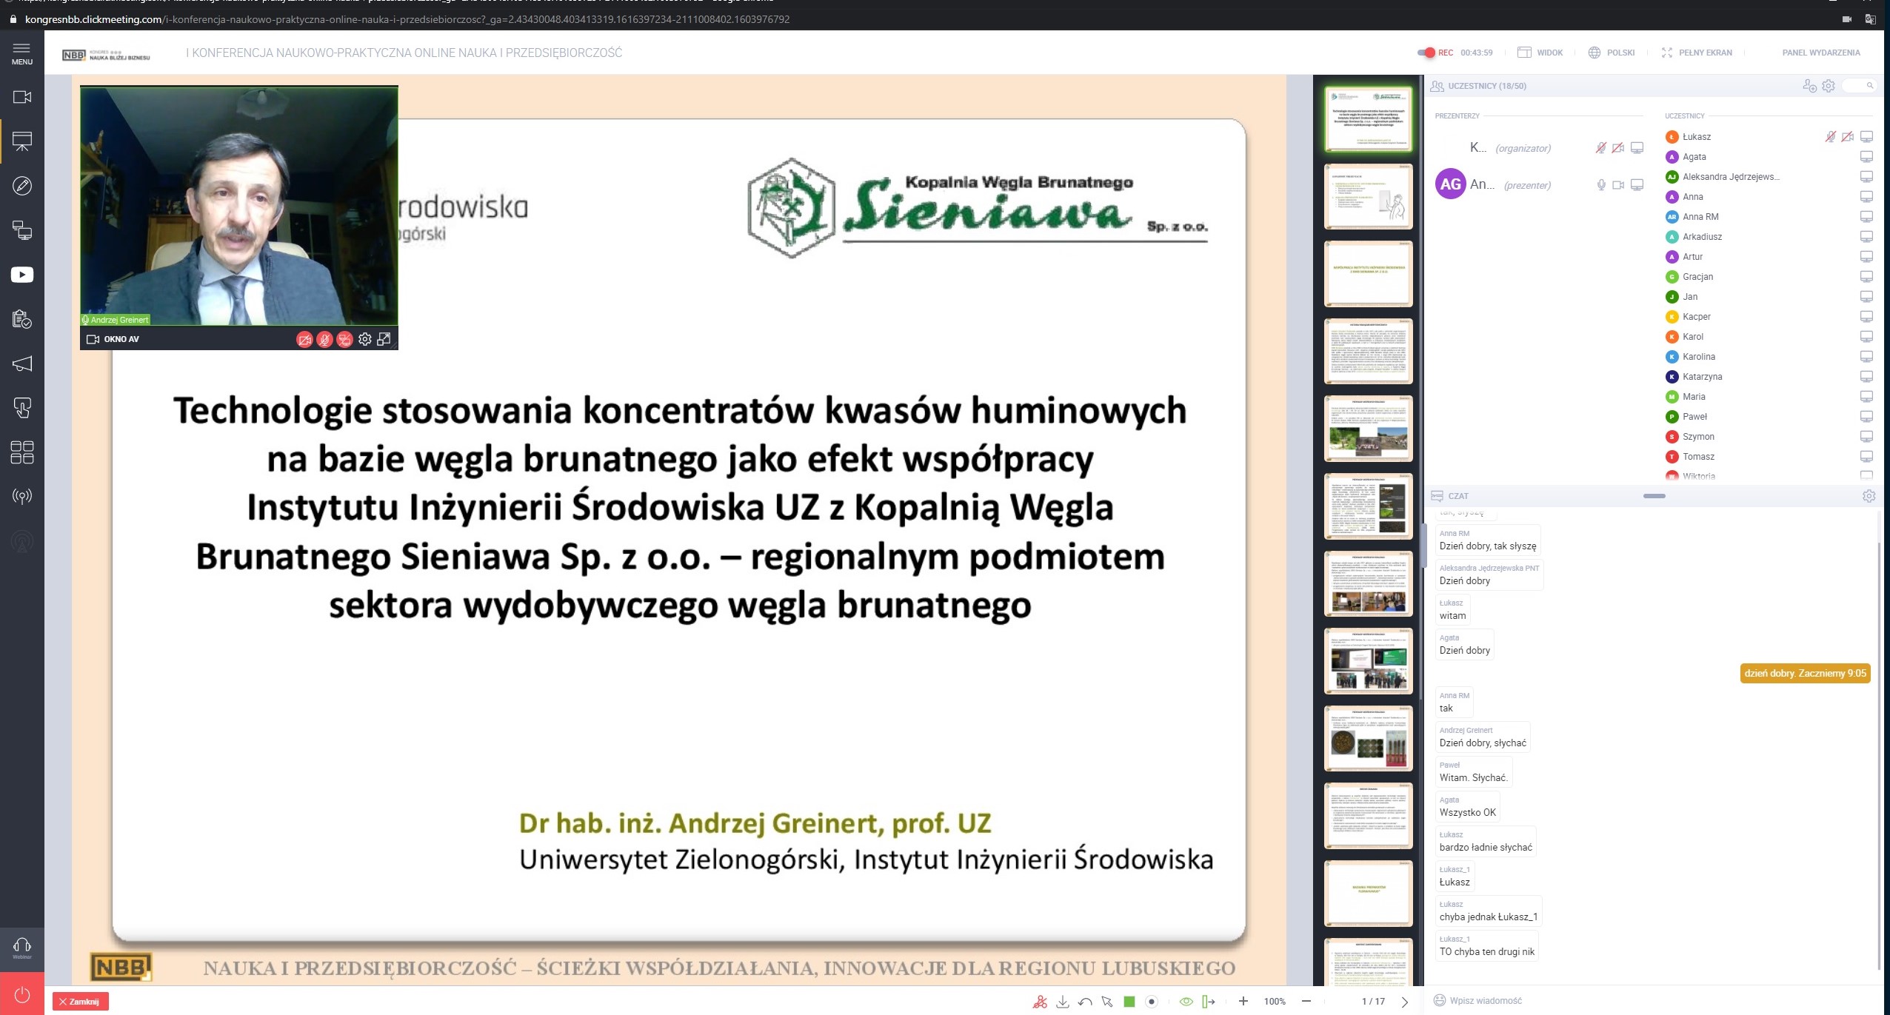Image resolution: width=1890 pixels, height=1015 pixels.
Task: Unmute the organizator's microphone
Action: click(1601, 148)
